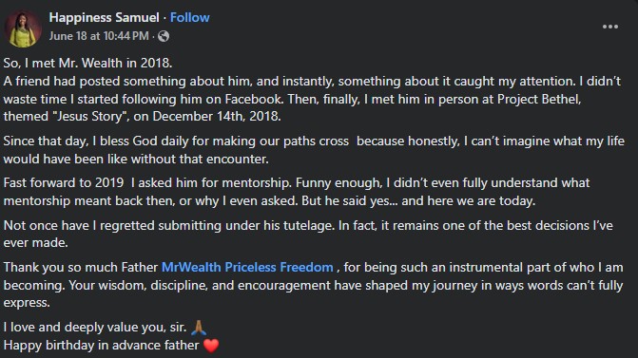This screenshot has height=358, width=638.
Task: Click the line mentioning 'Jesus Story' and December 14th
Action: tap(142, 117)
